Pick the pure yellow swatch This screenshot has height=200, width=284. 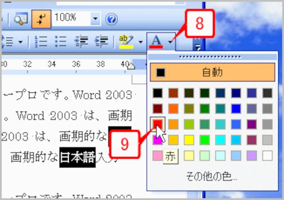(189, 140)
